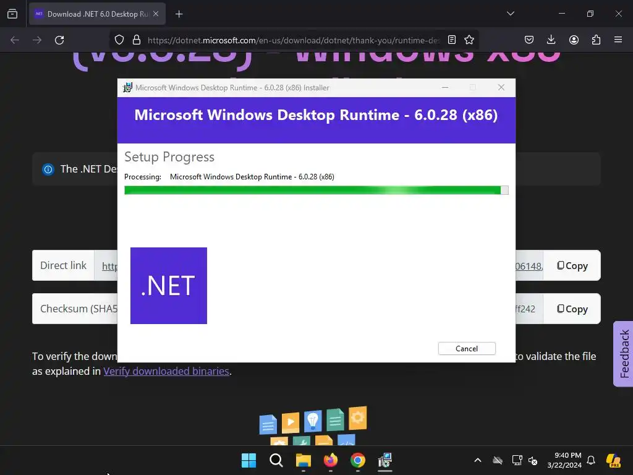The image size is (633, 475).
Task: Click the PRE preview app tray icon
Action: click(614, 460)
